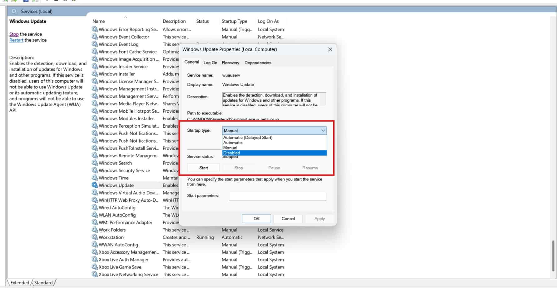Click the gear icon beside Windows Time
Viewport: 557px width, 288px height.
95,178
